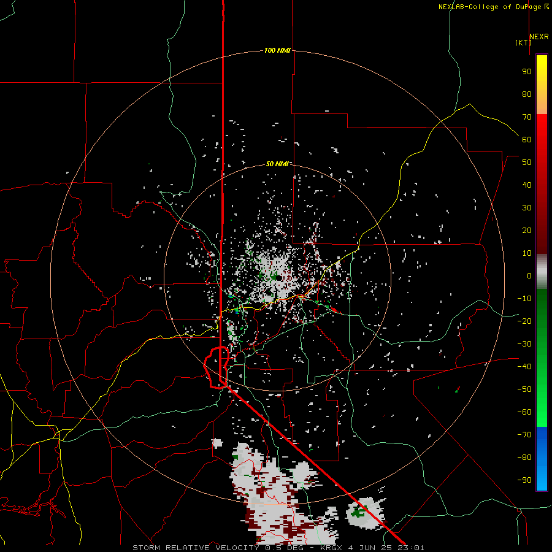Click the 70 value on velocity scale
Screen dimensions: 552x552
527,117
